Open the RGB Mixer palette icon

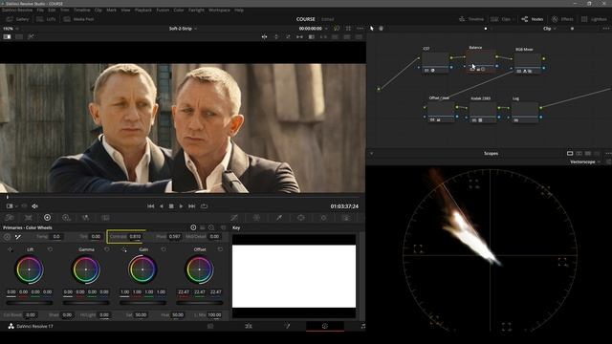coord(85,218)
